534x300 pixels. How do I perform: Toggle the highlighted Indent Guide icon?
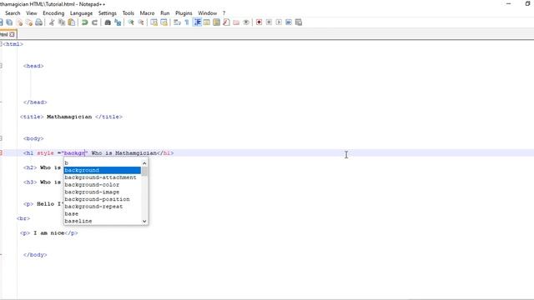click(x=197, y=22)
